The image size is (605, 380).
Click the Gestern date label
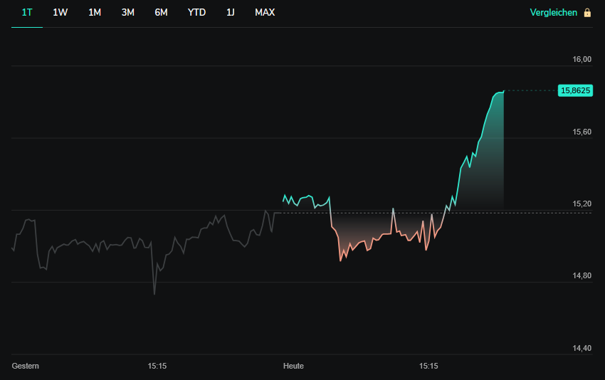pos(26,366)
